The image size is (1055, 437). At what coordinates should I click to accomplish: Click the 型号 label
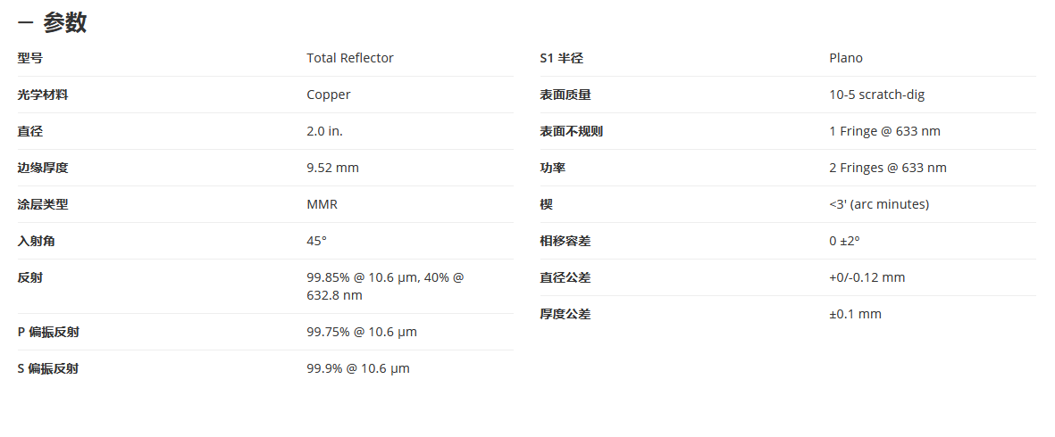pyautogui.click(x=29, y=58)
